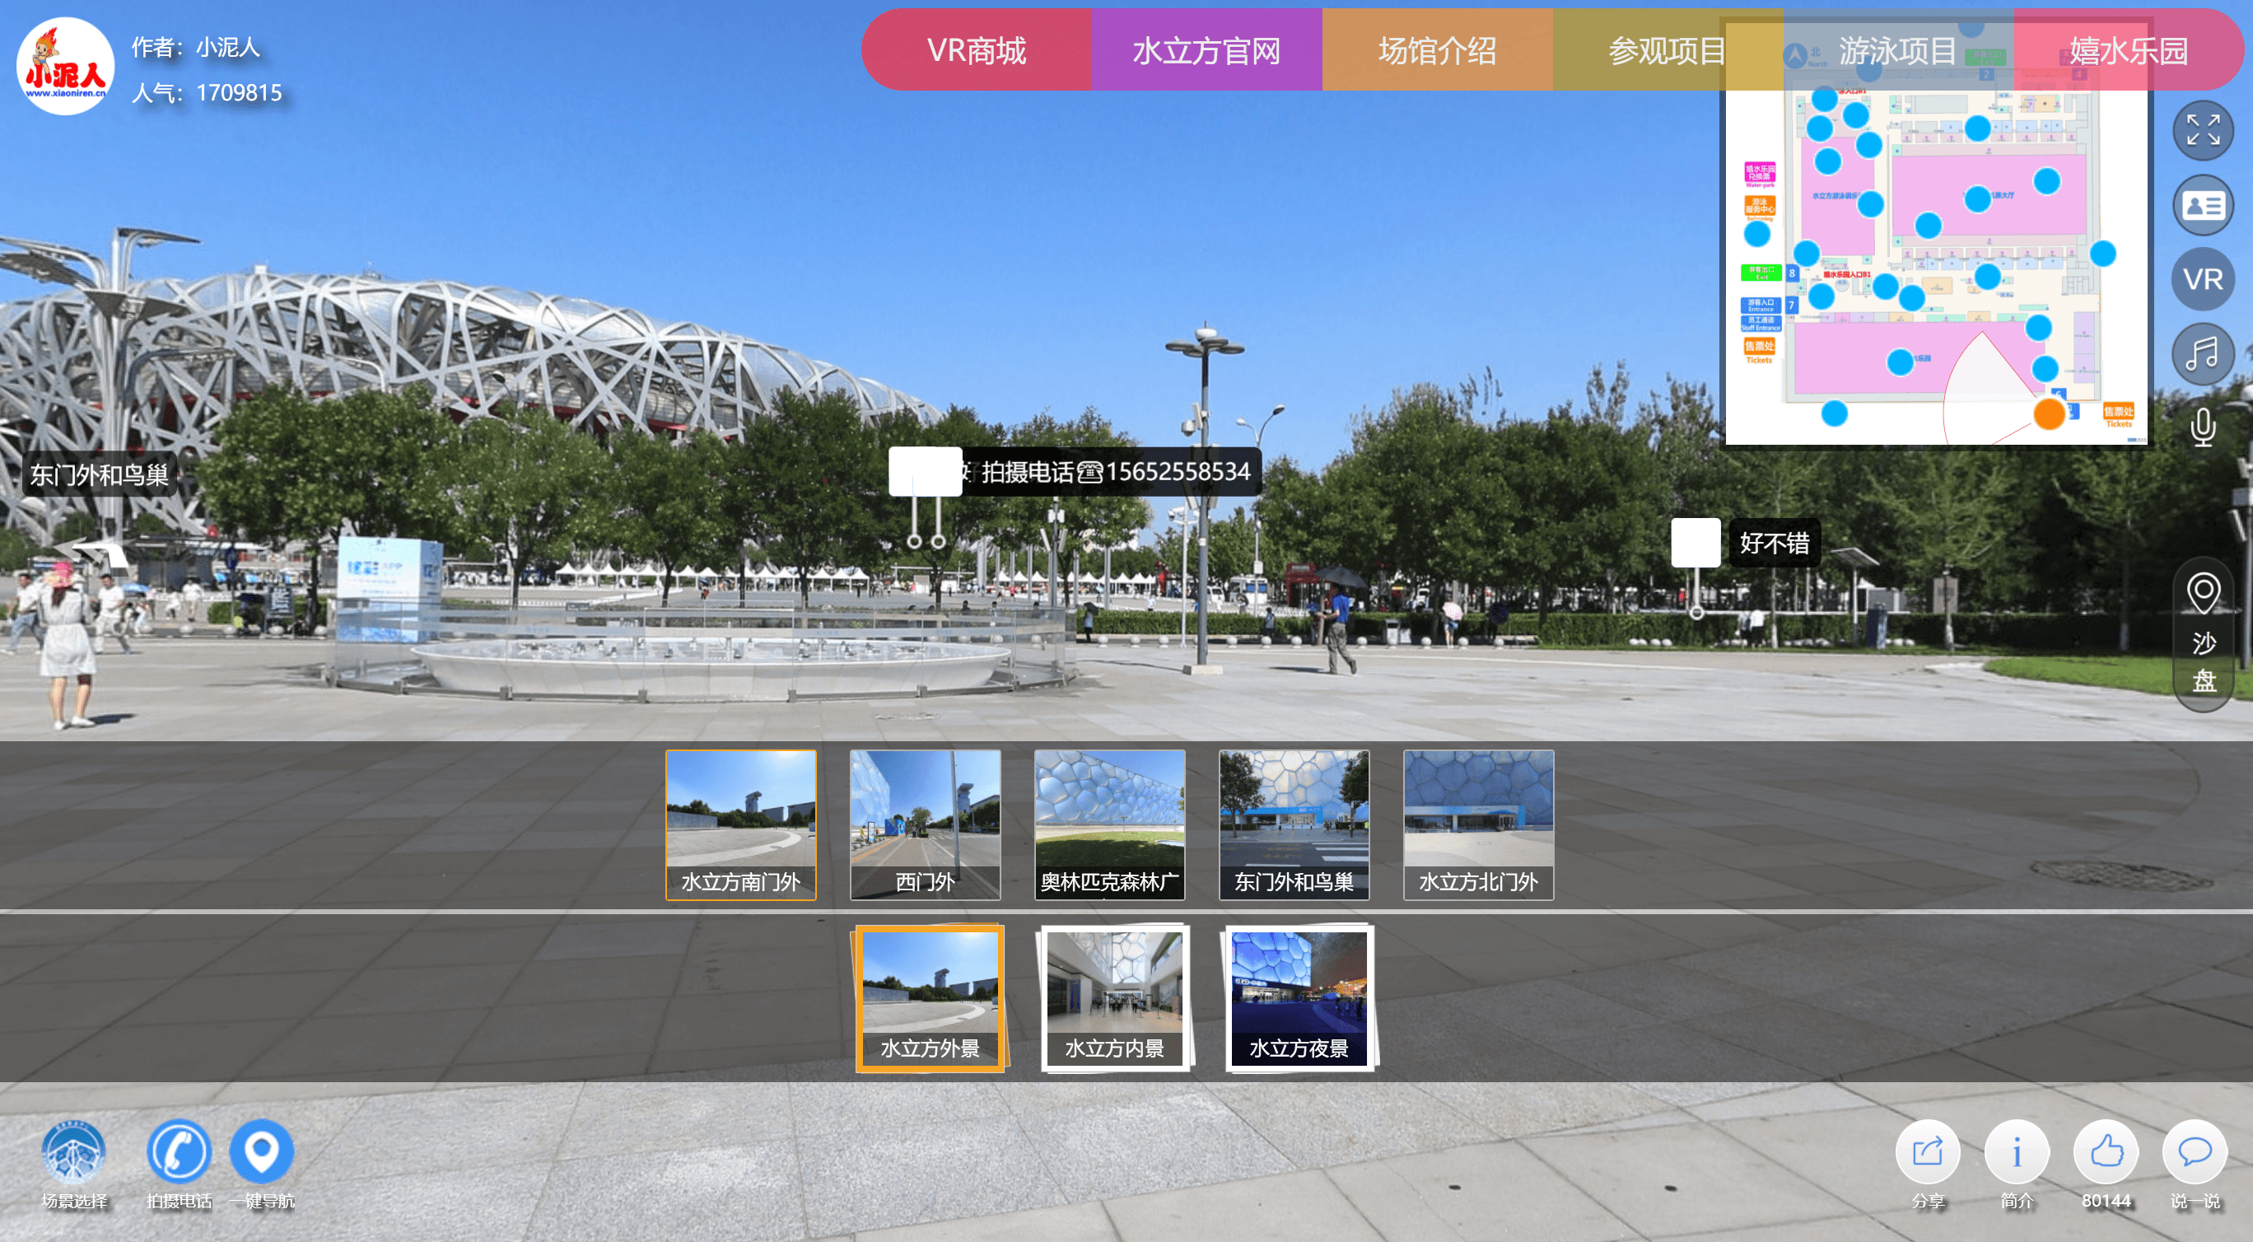
Task: Select the 水立方北门外 scene thumbnail
Action: pos(1479,824)
